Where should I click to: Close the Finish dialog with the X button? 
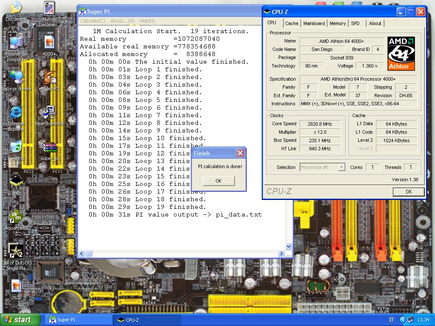240,153
